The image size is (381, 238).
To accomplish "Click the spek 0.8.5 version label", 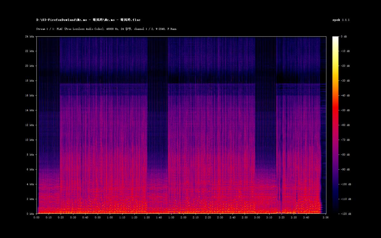I will pyautogui.click(x=341, y=20).
